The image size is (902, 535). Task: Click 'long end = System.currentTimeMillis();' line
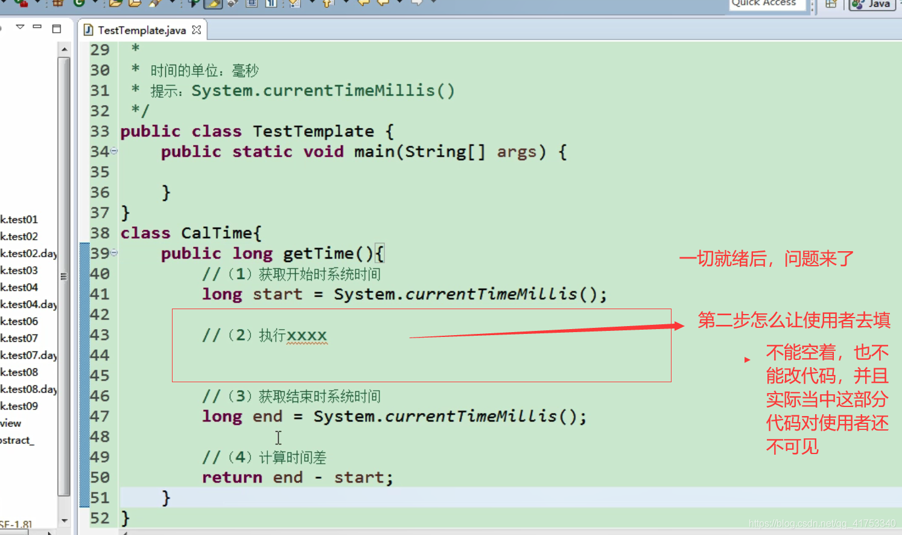click(394, 416)
